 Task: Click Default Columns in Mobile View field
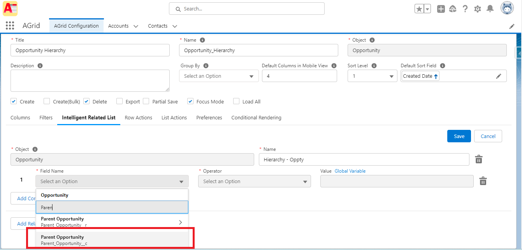(299, 76)
